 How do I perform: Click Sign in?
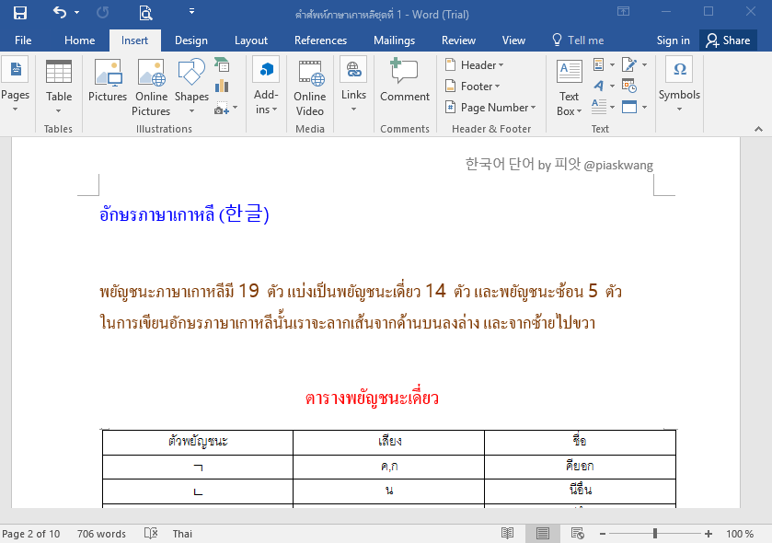[673, 40]
